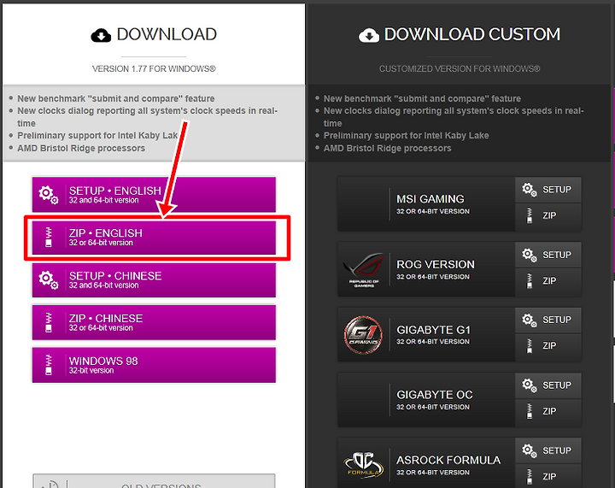Image resolution: width=615 pixels, height=488 pixels.
Task: Click the ROG VERSION title text
Action: click(436, 265)
